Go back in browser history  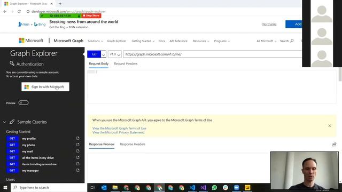click(x=5, y=11)
